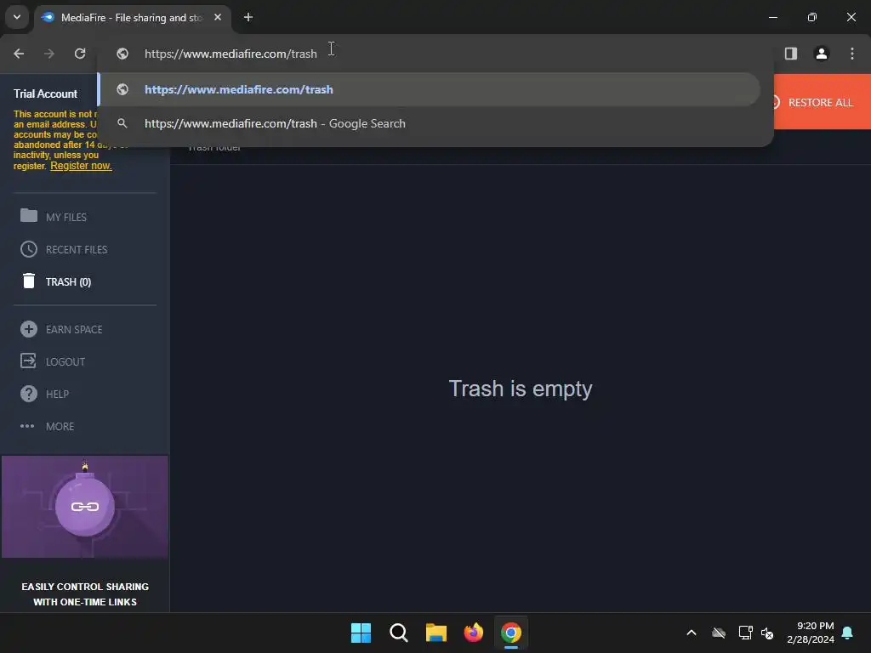
Task: Click the globe icon in the address bar
Action: click(122, 54)
